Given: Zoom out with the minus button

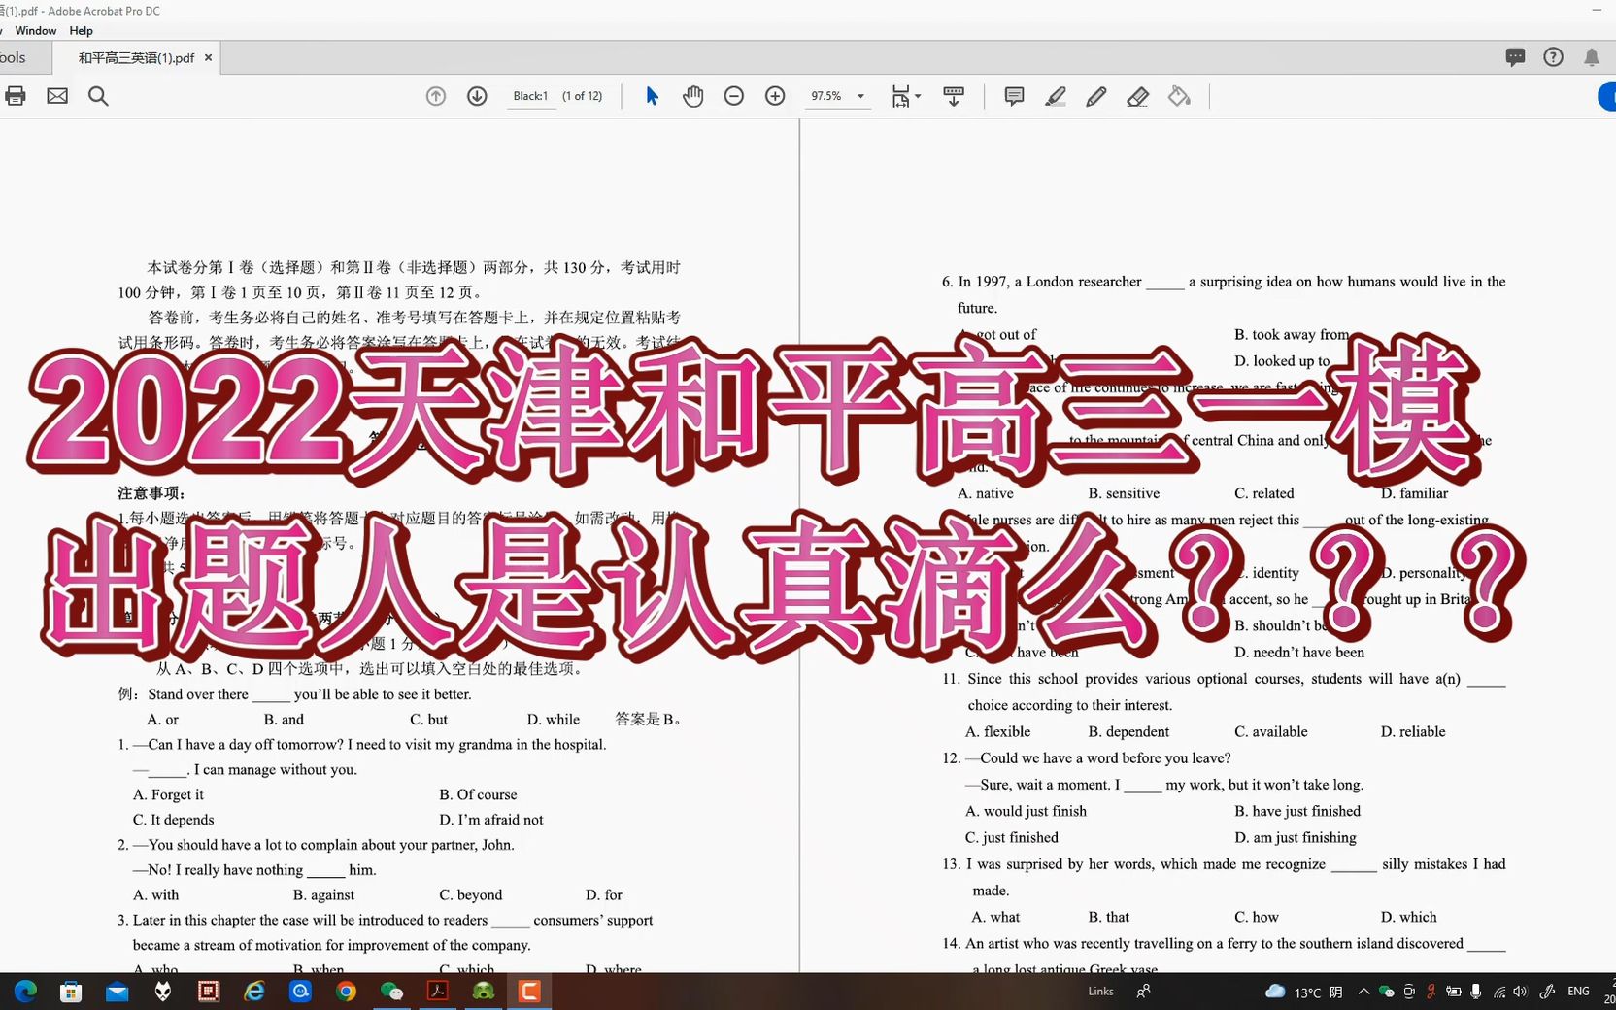Looking at the screenshot, I should (x=734, y=96).
